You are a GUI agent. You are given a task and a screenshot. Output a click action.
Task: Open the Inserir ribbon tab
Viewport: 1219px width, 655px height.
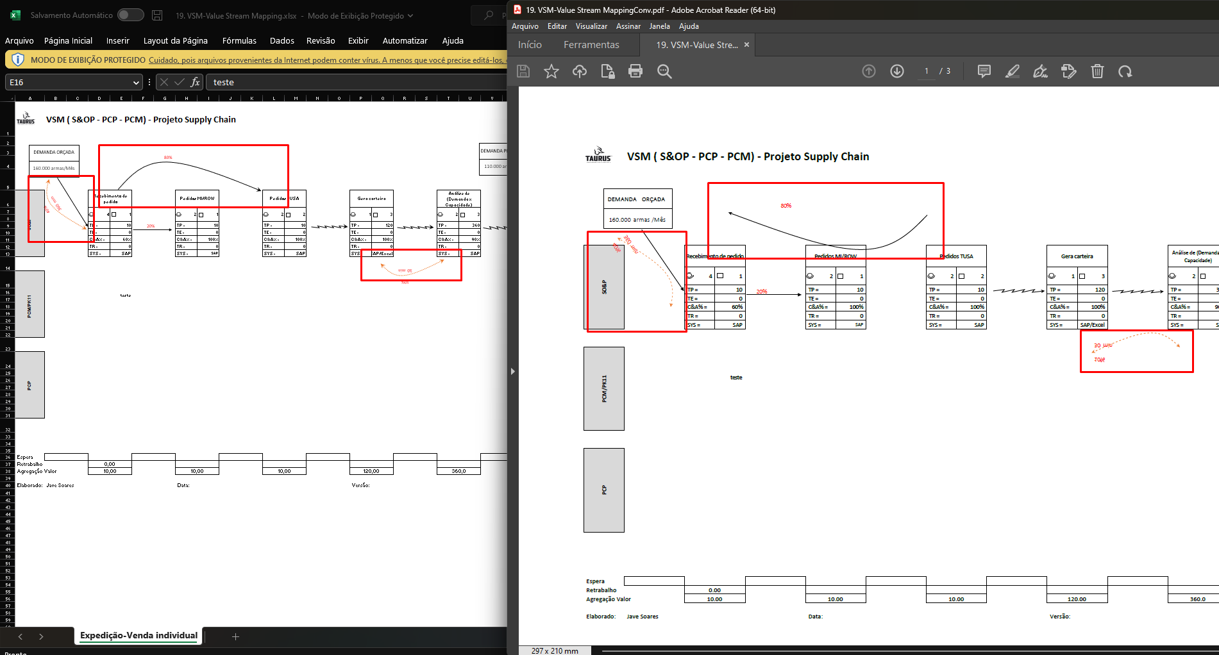point(118,40)
